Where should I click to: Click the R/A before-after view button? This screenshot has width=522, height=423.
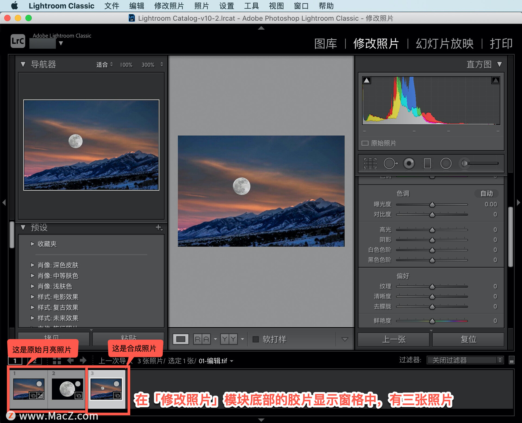pos(202,339)
